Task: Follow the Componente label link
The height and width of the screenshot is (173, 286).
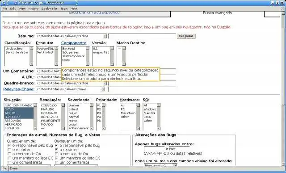Action: tap(74, 43)
